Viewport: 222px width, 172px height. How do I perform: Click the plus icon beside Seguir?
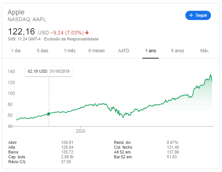click(191, 16)
